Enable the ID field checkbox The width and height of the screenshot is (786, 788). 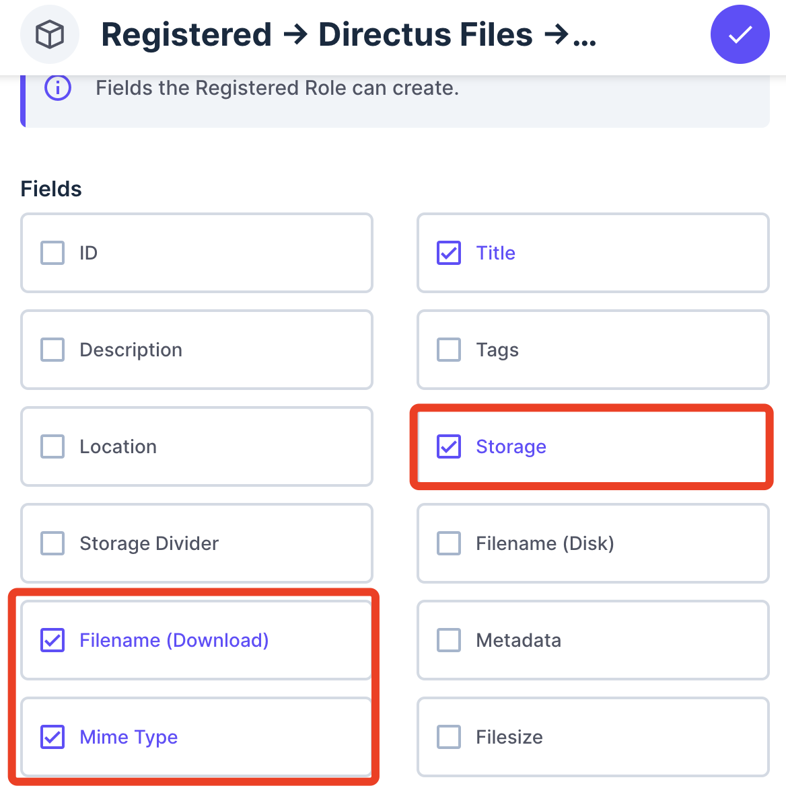(52, 253)
